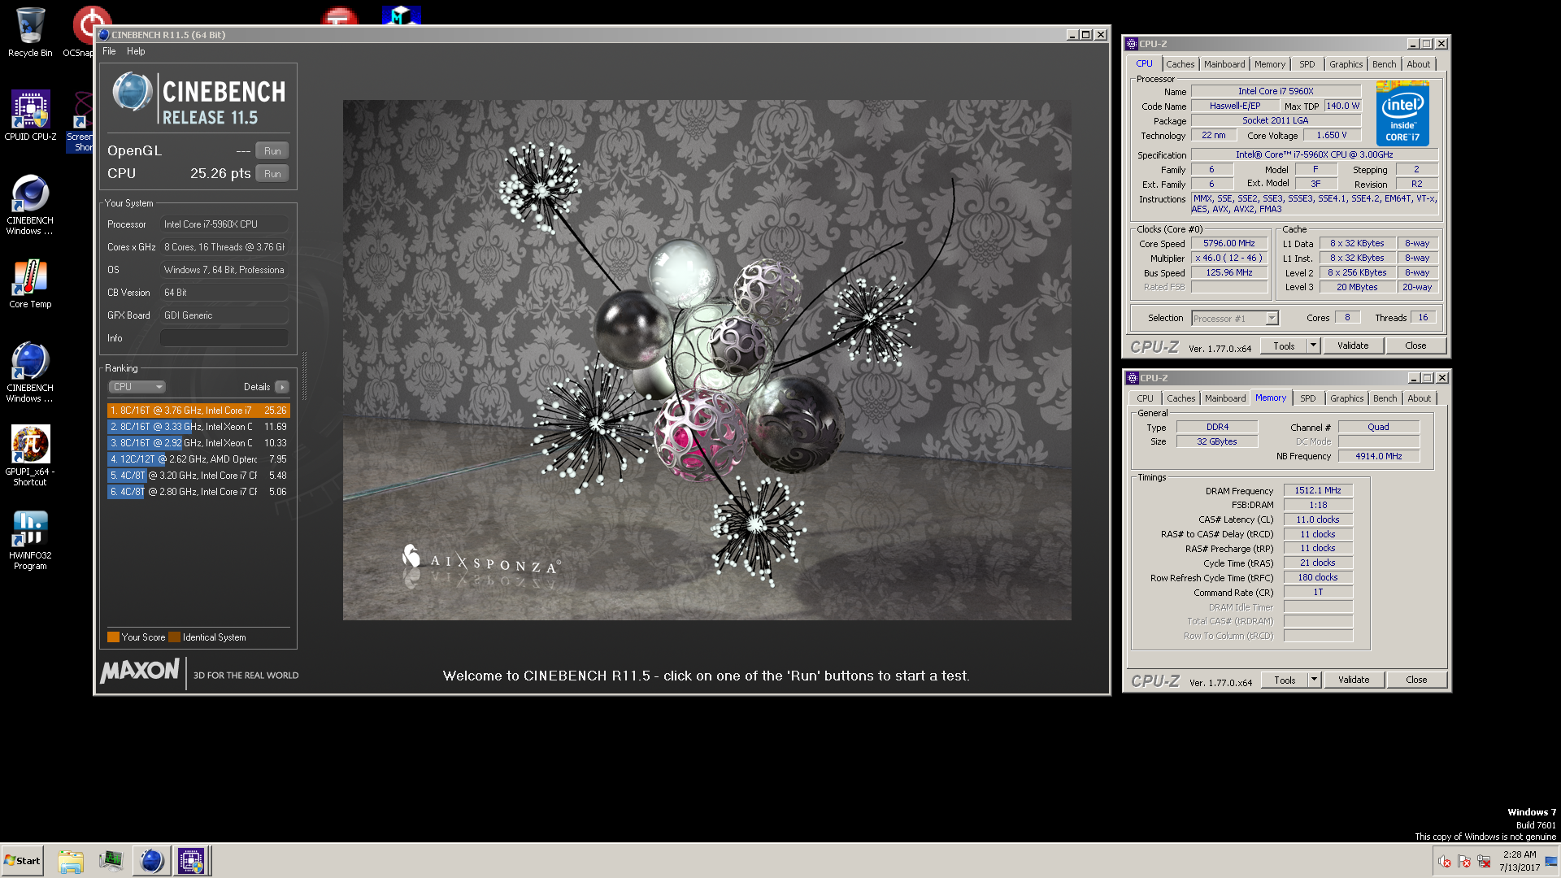Open the GPUPI_x64 shortcut icon
Viewport: 1561px width, 878px height.
pos(30,455)
